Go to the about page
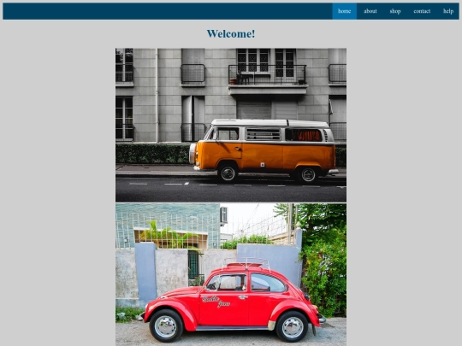The width and height of the screenshot is (462, 346). 370,11
